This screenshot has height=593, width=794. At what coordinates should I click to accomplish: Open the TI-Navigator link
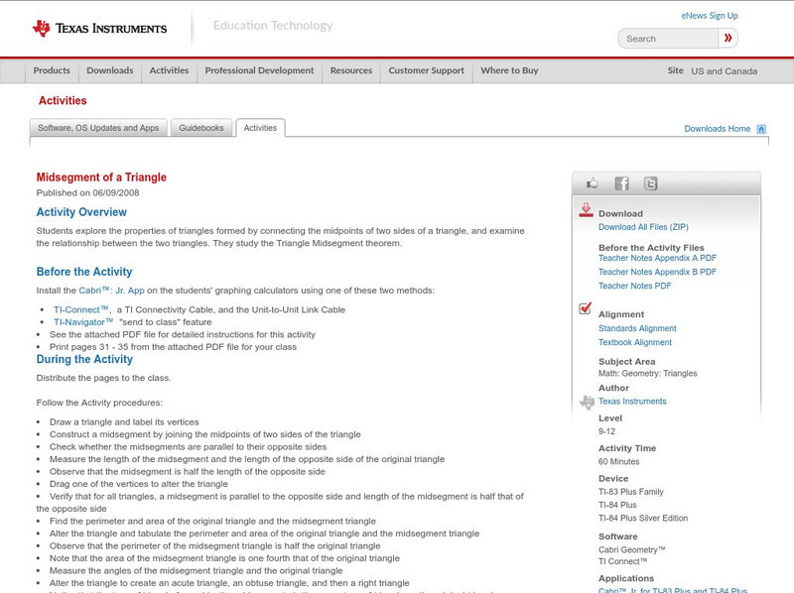[x=83, y=322]
